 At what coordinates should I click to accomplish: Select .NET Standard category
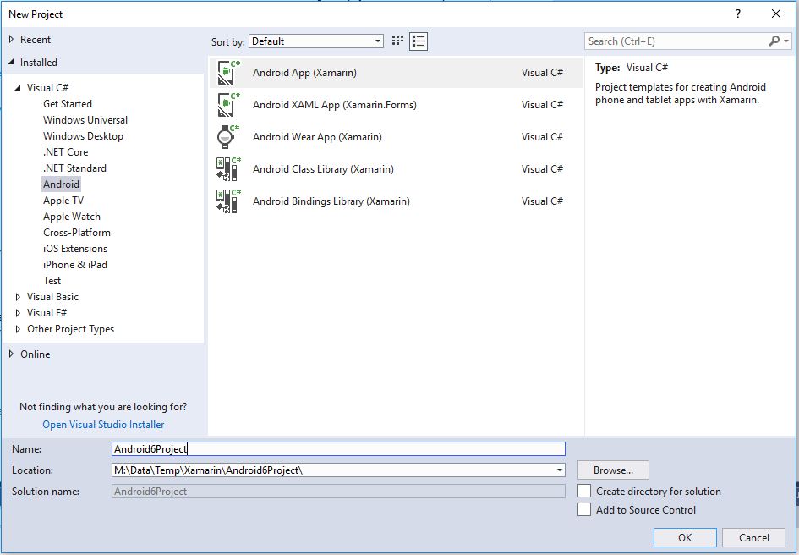[x=74, y=168]
